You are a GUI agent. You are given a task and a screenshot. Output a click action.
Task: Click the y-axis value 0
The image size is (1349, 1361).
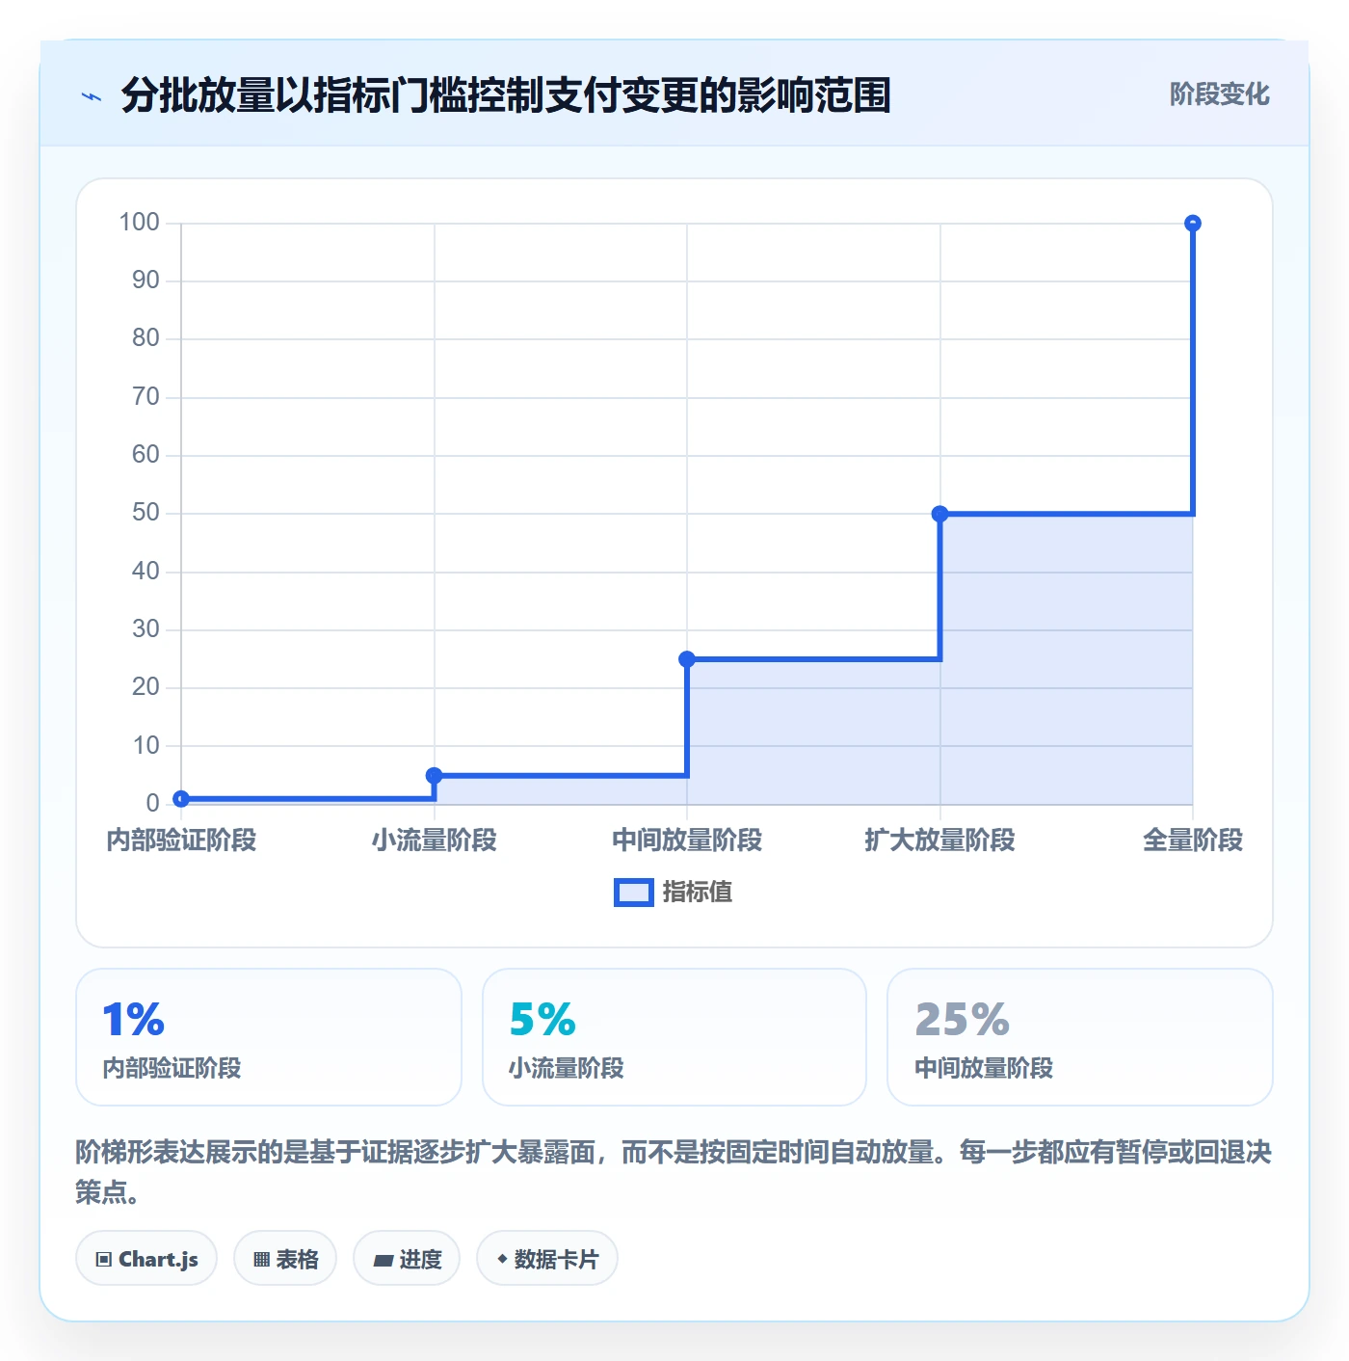152,803
